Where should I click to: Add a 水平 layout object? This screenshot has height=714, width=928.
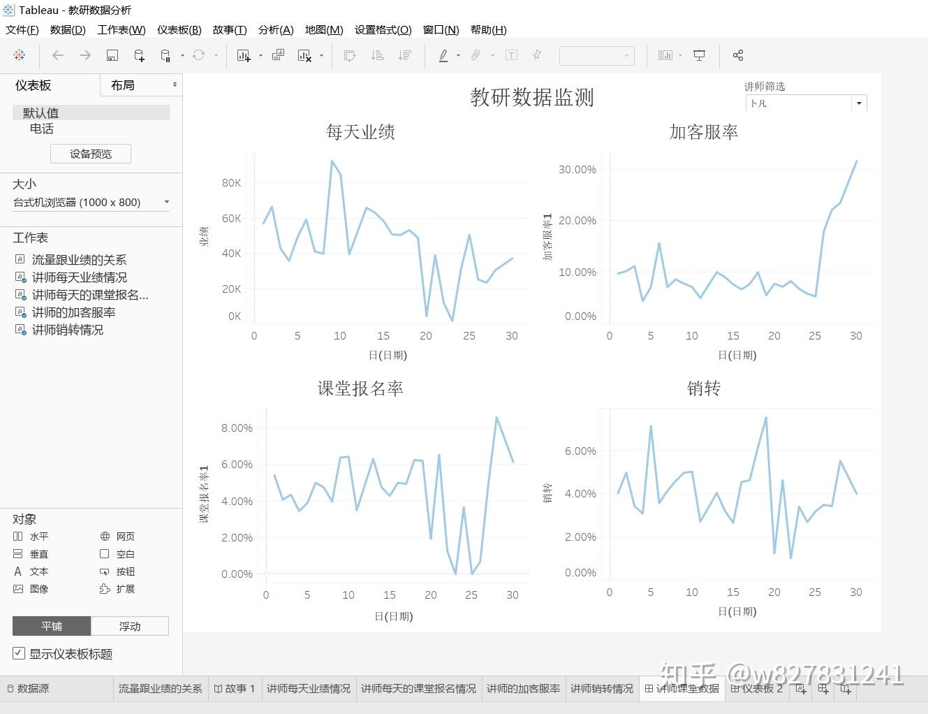pos(31,537)
